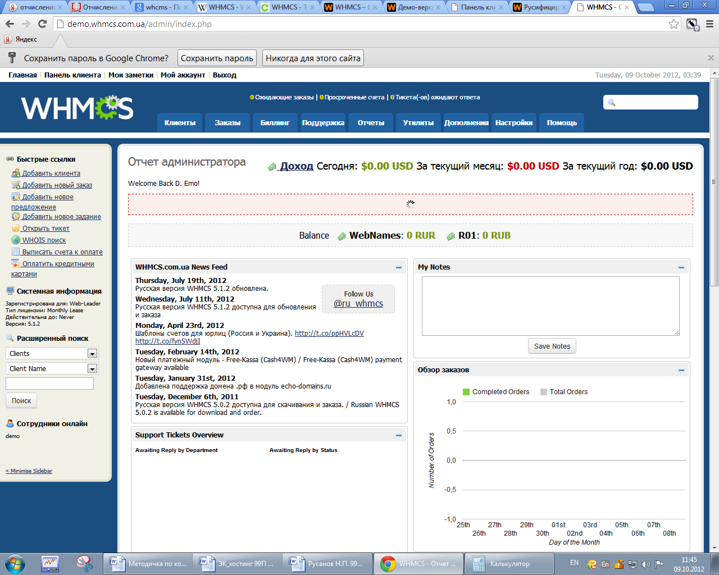Open Панель клиента link

pos(72,75)
